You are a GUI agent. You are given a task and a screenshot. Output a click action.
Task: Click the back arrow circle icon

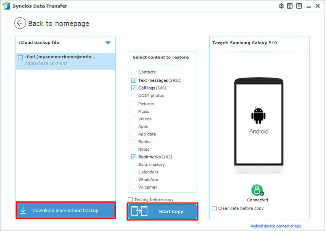coord(20,23)
